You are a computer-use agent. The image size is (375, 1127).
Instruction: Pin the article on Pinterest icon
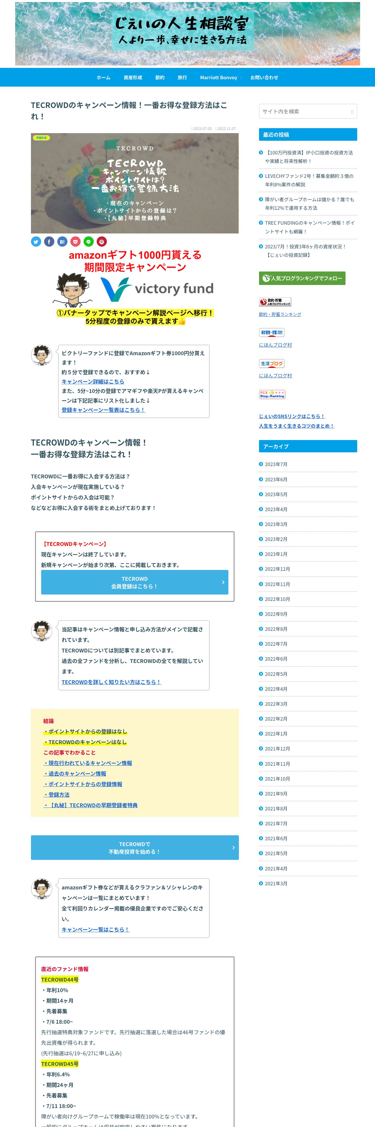(102, 241)
